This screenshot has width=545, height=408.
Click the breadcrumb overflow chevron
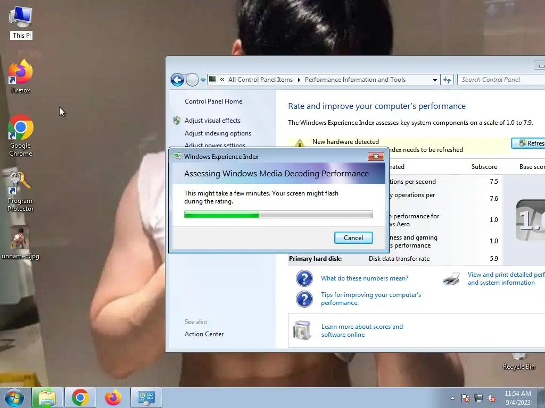tap(222, 80)
